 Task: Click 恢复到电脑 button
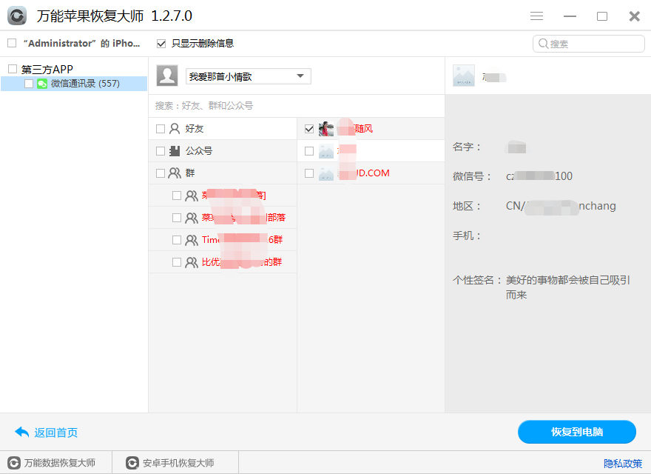577,432
